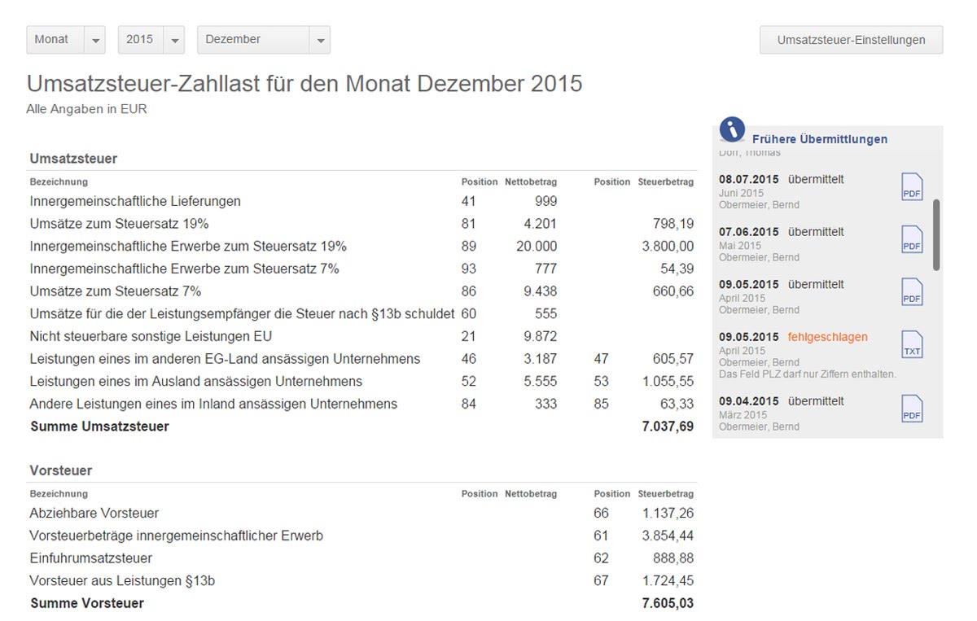Expand the Monat period dropdown
This screenshot has height=621, width=977.
[x=66, y=40]
